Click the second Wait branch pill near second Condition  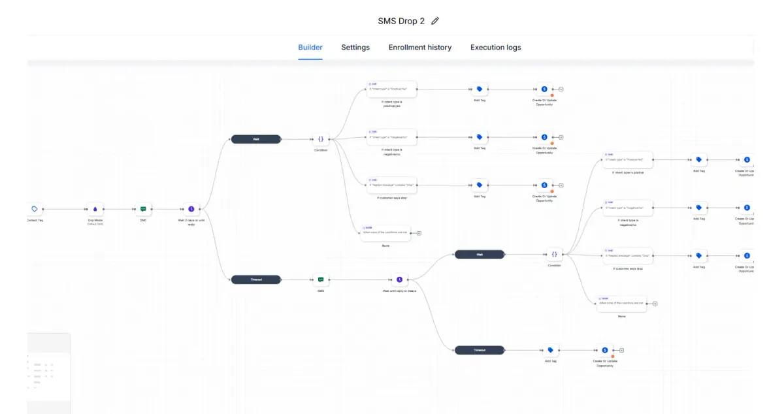480,254
